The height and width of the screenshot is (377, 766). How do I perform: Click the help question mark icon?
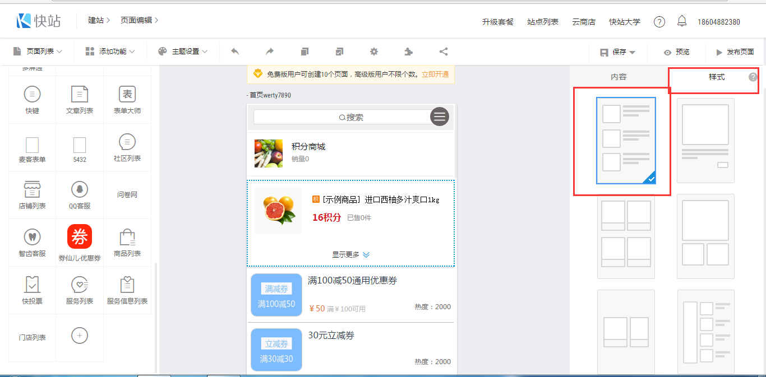pos(659,22)
